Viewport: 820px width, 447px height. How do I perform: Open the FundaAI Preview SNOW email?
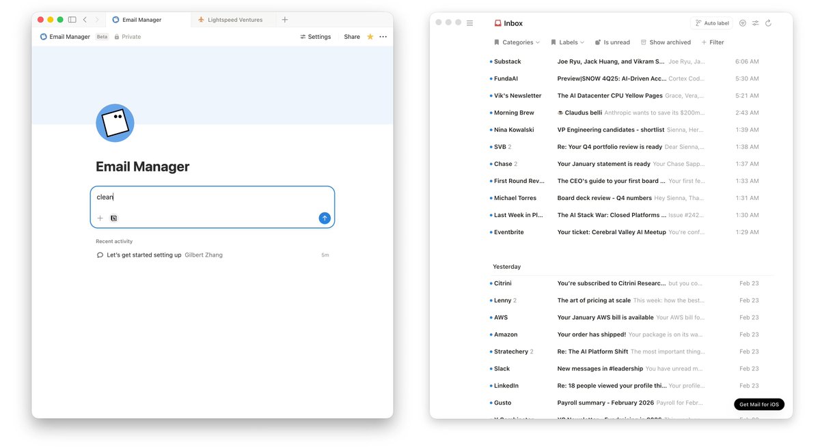pos(624,78)
